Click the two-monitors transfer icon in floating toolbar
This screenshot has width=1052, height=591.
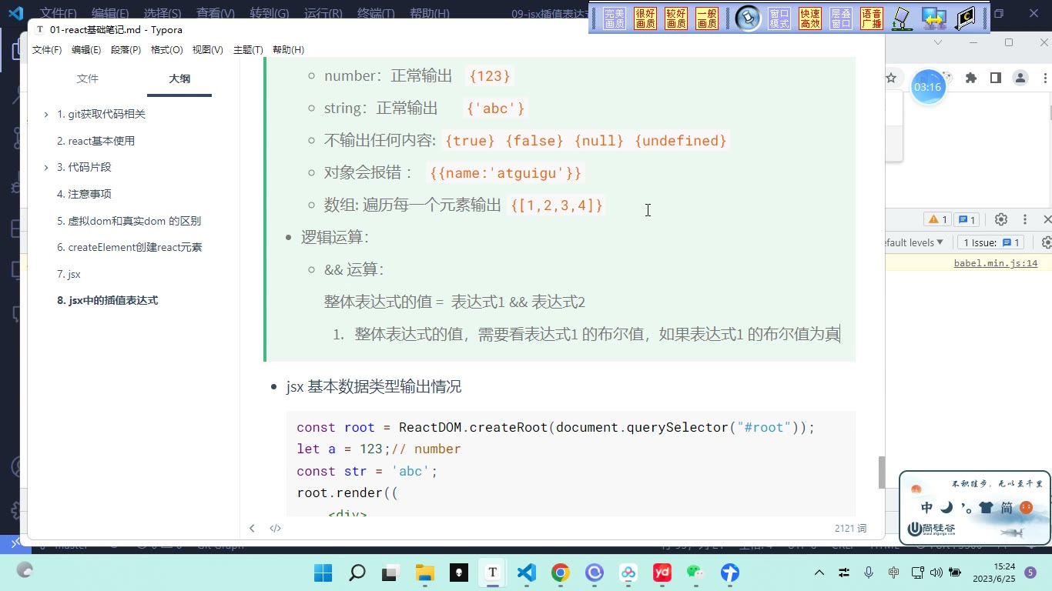pos(933,18)
